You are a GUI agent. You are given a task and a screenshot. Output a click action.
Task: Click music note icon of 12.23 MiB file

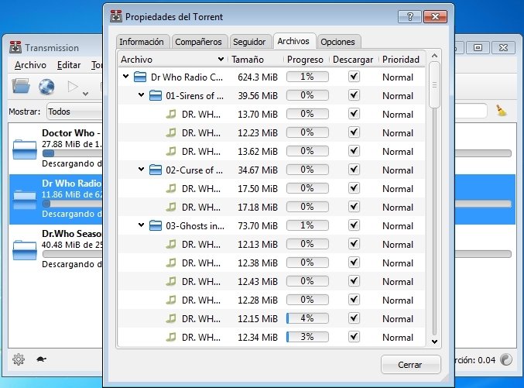[x=171, y=132]
